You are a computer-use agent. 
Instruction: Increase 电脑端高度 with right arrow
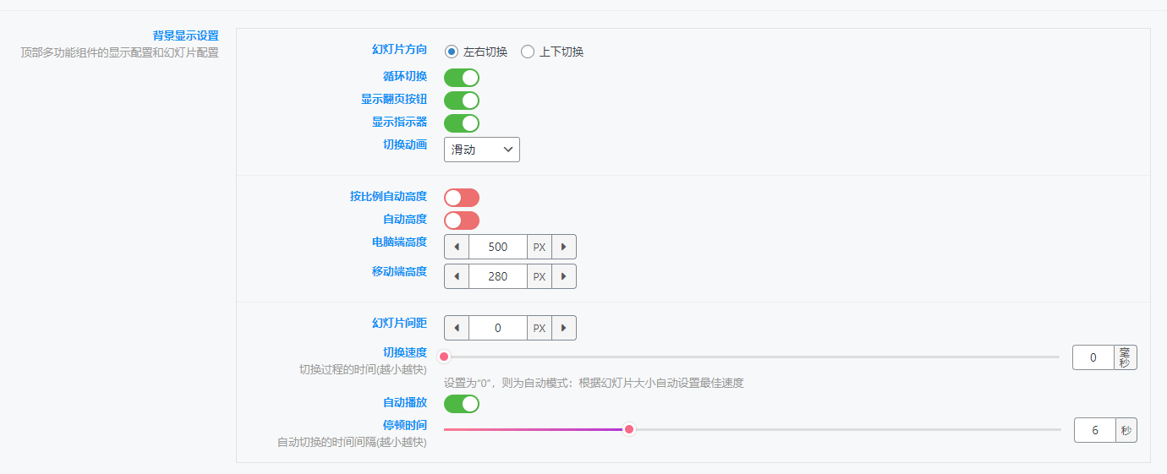[564, 247]
